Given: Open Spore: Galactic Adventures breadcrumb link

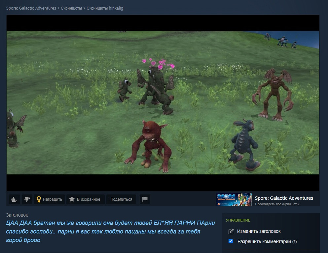Looking at the screenshot, I should (x=31, y=8).
